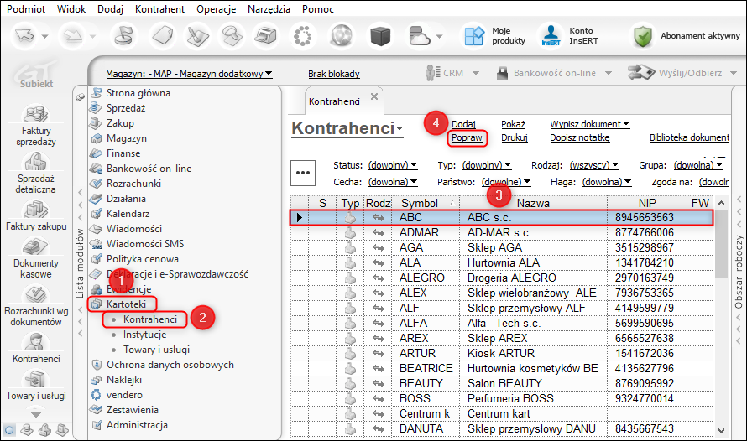Sort the list by the Symbol column
Screen dimensions: 747x441
(420, 203)
